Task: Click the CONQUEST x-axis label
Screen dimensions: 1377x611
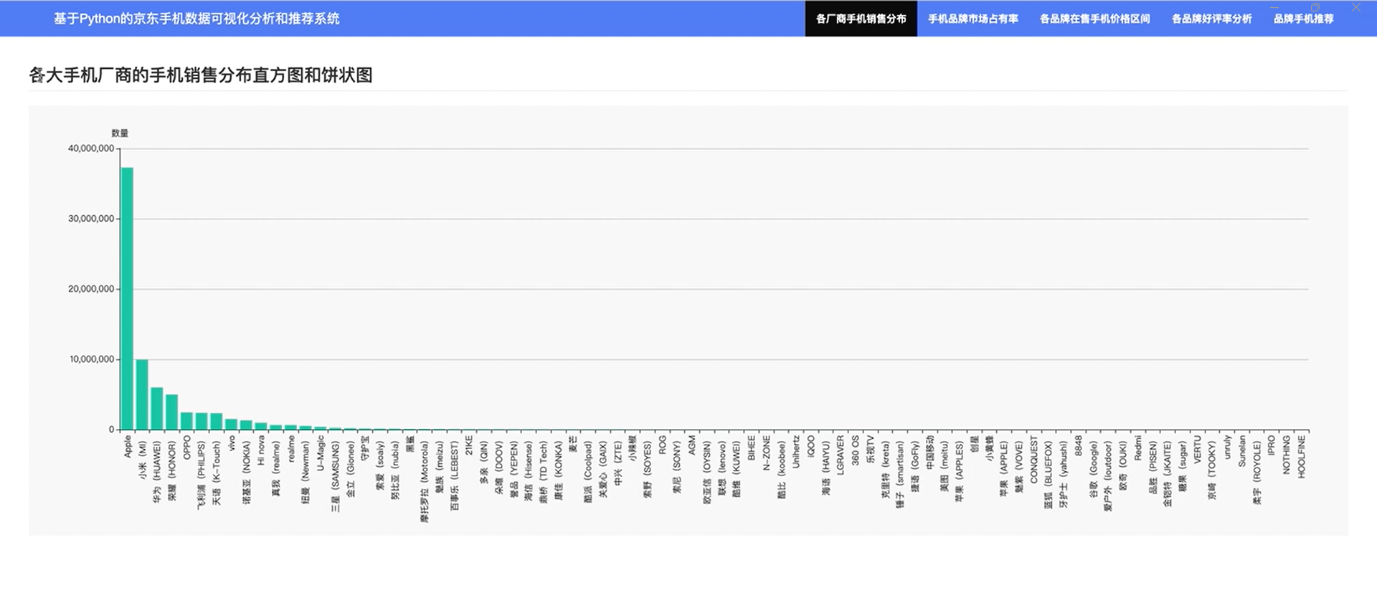Action: [1033, 459]
